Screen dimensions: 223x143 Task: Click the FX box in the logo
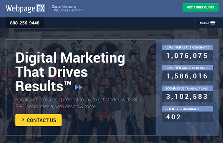click(x=41, y=8)
